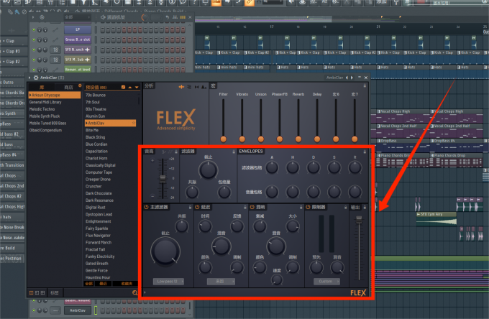This screenshot has width=489, height=319.
Task: Click the FLEX logo at bottom right
Action: (359, 293)
